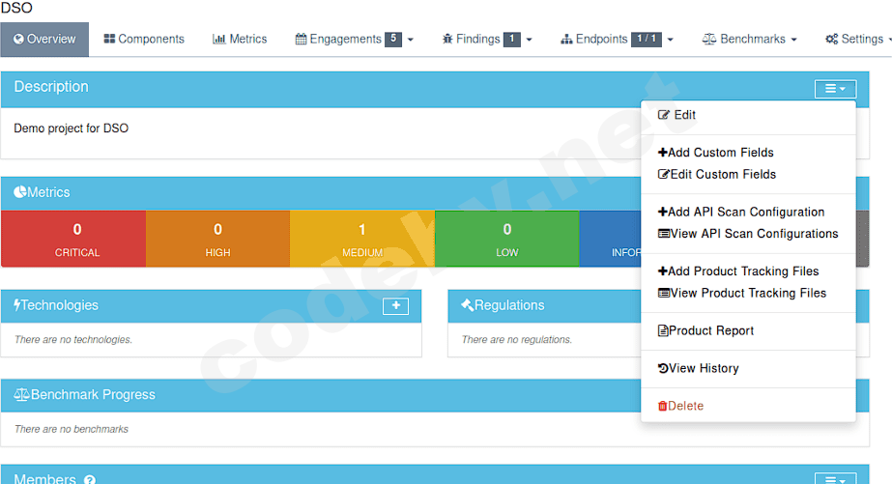Add a technology with plus button
892x484 pixels.
coord(396,306)
